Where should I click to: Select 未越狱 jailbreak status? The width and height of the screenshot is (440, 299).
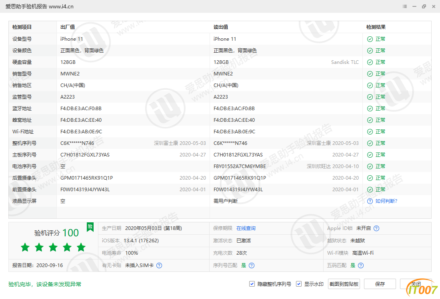pos(358,241)
